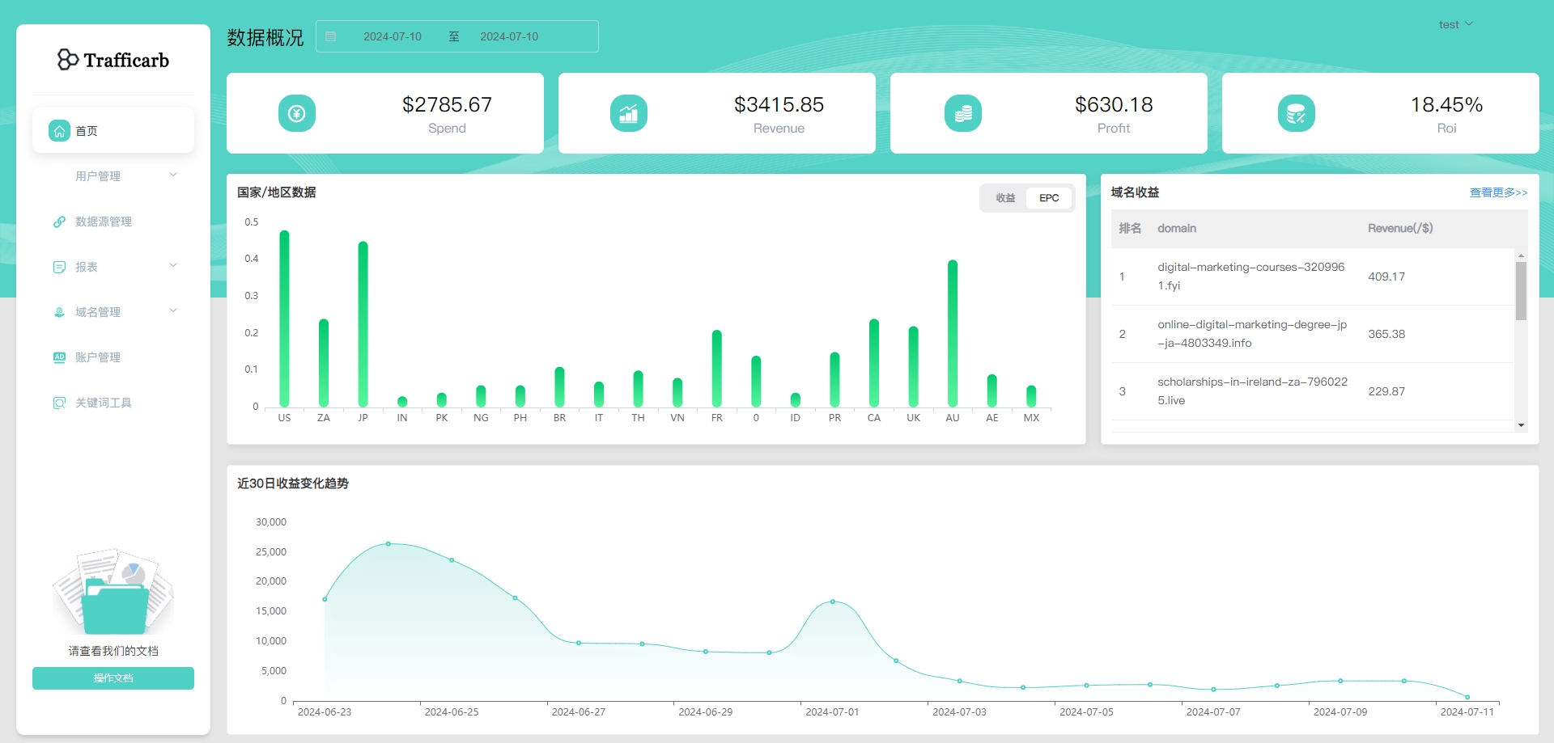The width and height of the screenshot is (1554, 743).
Task: Click the US bar in chart
Action: (284, 319)
